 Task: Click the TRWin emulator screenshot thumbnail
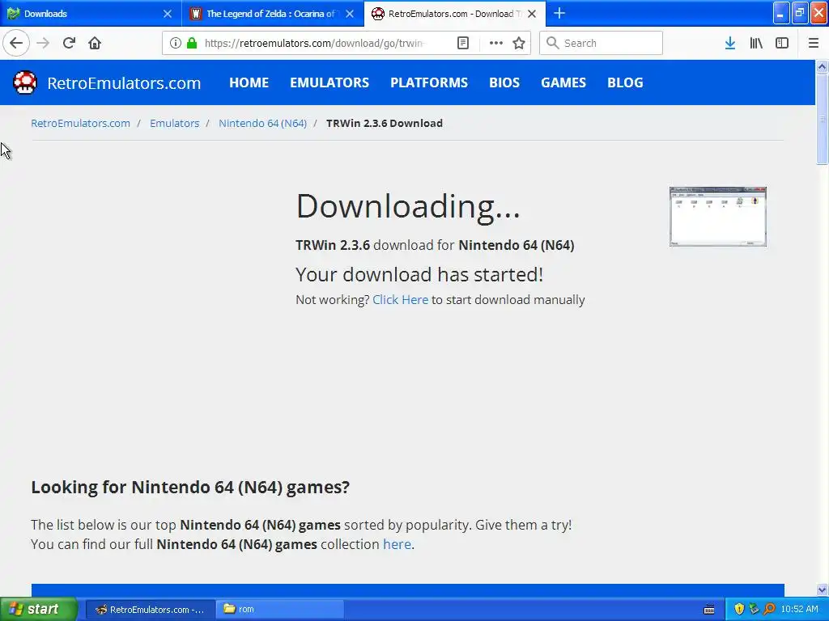pos(718,217)
